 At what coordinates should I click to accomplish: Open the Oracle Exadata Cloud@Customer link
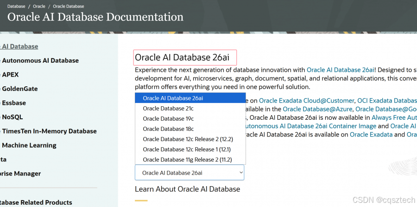(x=306, y=101)
